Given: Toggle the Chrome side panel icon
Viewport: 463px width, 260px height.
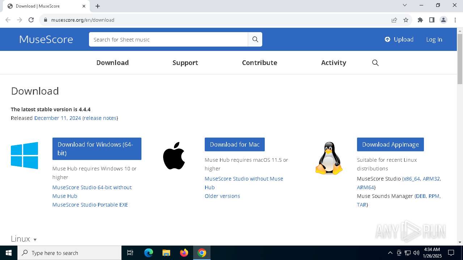Looking at the screenshot, I should click(x=432, y=20).
